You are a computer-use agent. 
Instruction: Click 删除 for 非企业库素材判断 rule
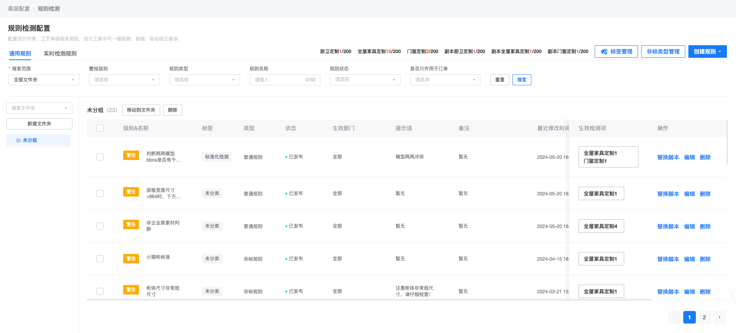(x=705, y=226)
